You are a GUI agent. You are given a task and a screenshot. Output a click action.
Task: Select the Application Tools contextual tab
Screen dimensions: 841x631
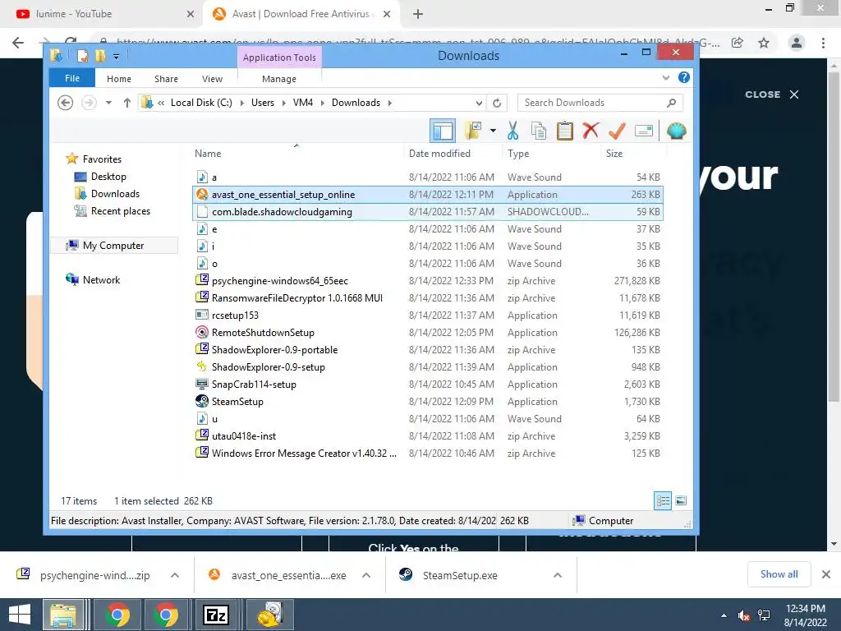[x=279, y=58]
